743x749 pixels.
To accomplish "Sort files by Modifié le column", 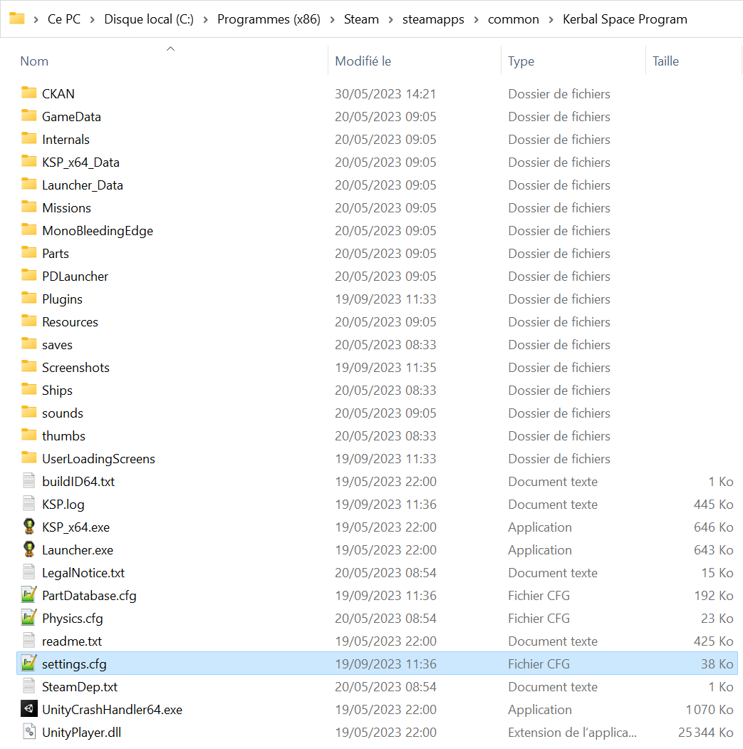I will (363, 61).
